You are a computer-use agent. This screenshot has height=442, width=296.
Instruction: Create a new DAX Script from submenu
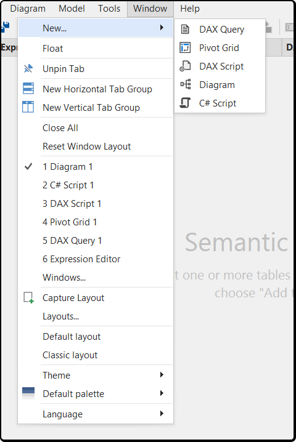220,66
